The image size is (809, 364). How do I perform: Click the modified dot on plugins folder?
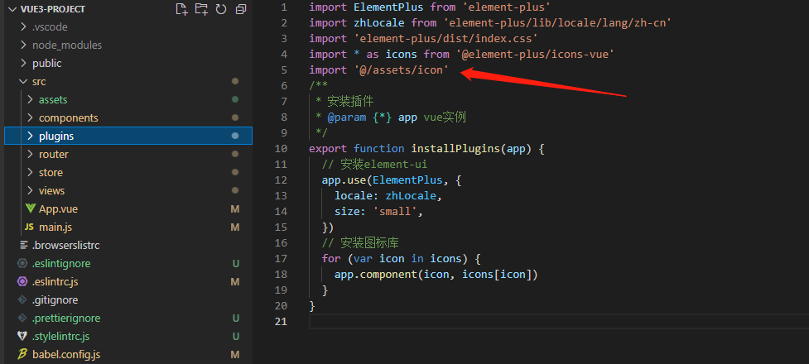tap(235, 136)
